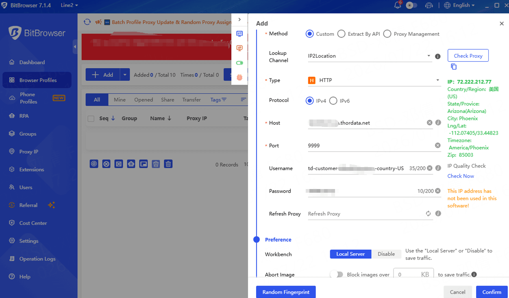The image size is (509, 298).
Task: Open Browser Profiles in the sidebar
Action: click(x=37, y=80)
